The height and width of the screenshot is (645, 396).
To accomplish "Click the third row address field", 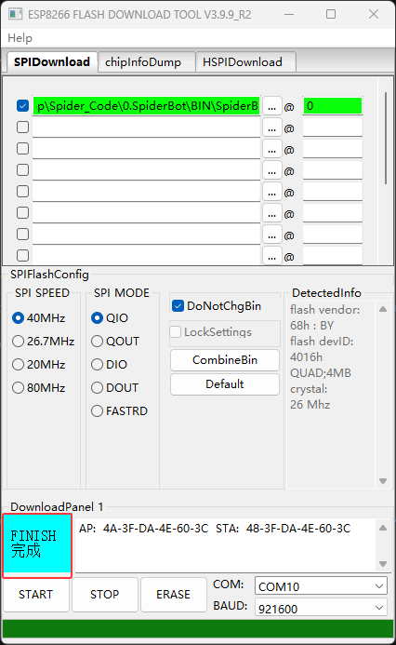I will [333, 149].
